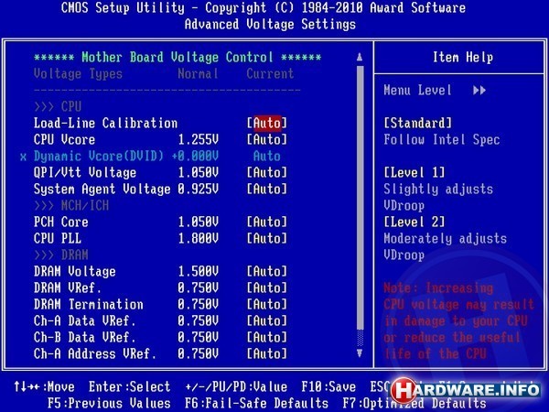Select the Load-Line Calibration Auto value

point(267,123)
